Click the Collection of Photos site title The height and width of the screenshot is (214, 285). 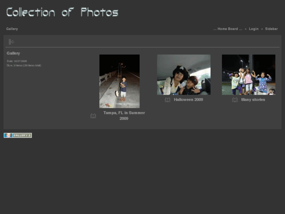62,13
